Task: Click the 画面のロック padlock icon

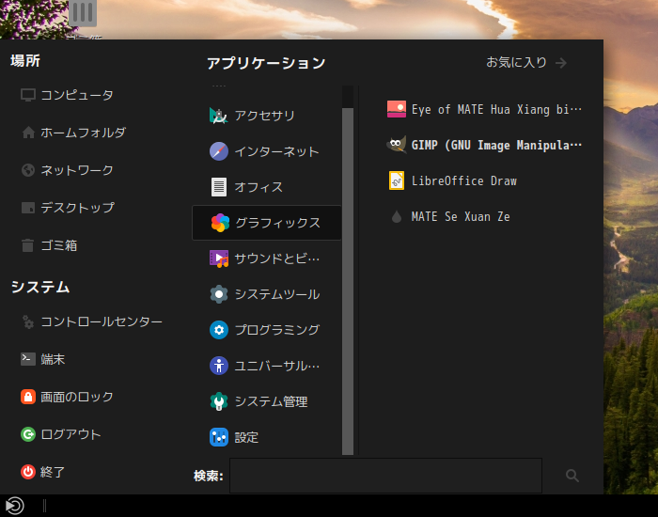Action: pos(28,397)
